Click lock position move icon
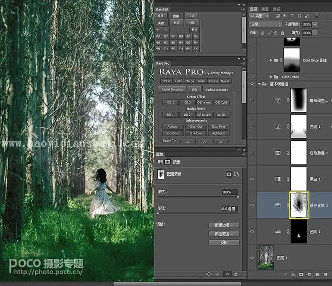Screen dimensions: 332x286 [x=276, y=33]
